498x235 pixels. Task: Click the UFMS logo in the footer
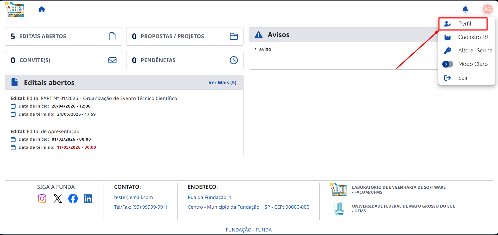[x=340, y=208]
